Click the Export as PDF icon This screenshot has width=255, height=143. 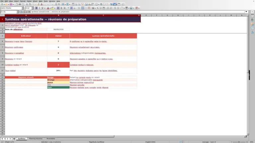pyautogui.click(x=17, y=4)
